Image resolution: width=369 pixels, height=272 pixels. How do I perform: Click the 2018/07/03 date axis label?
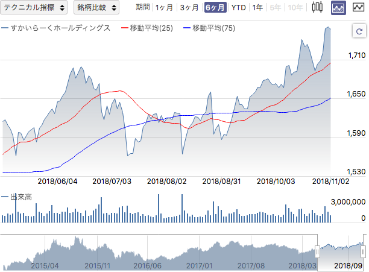point(112,182)
